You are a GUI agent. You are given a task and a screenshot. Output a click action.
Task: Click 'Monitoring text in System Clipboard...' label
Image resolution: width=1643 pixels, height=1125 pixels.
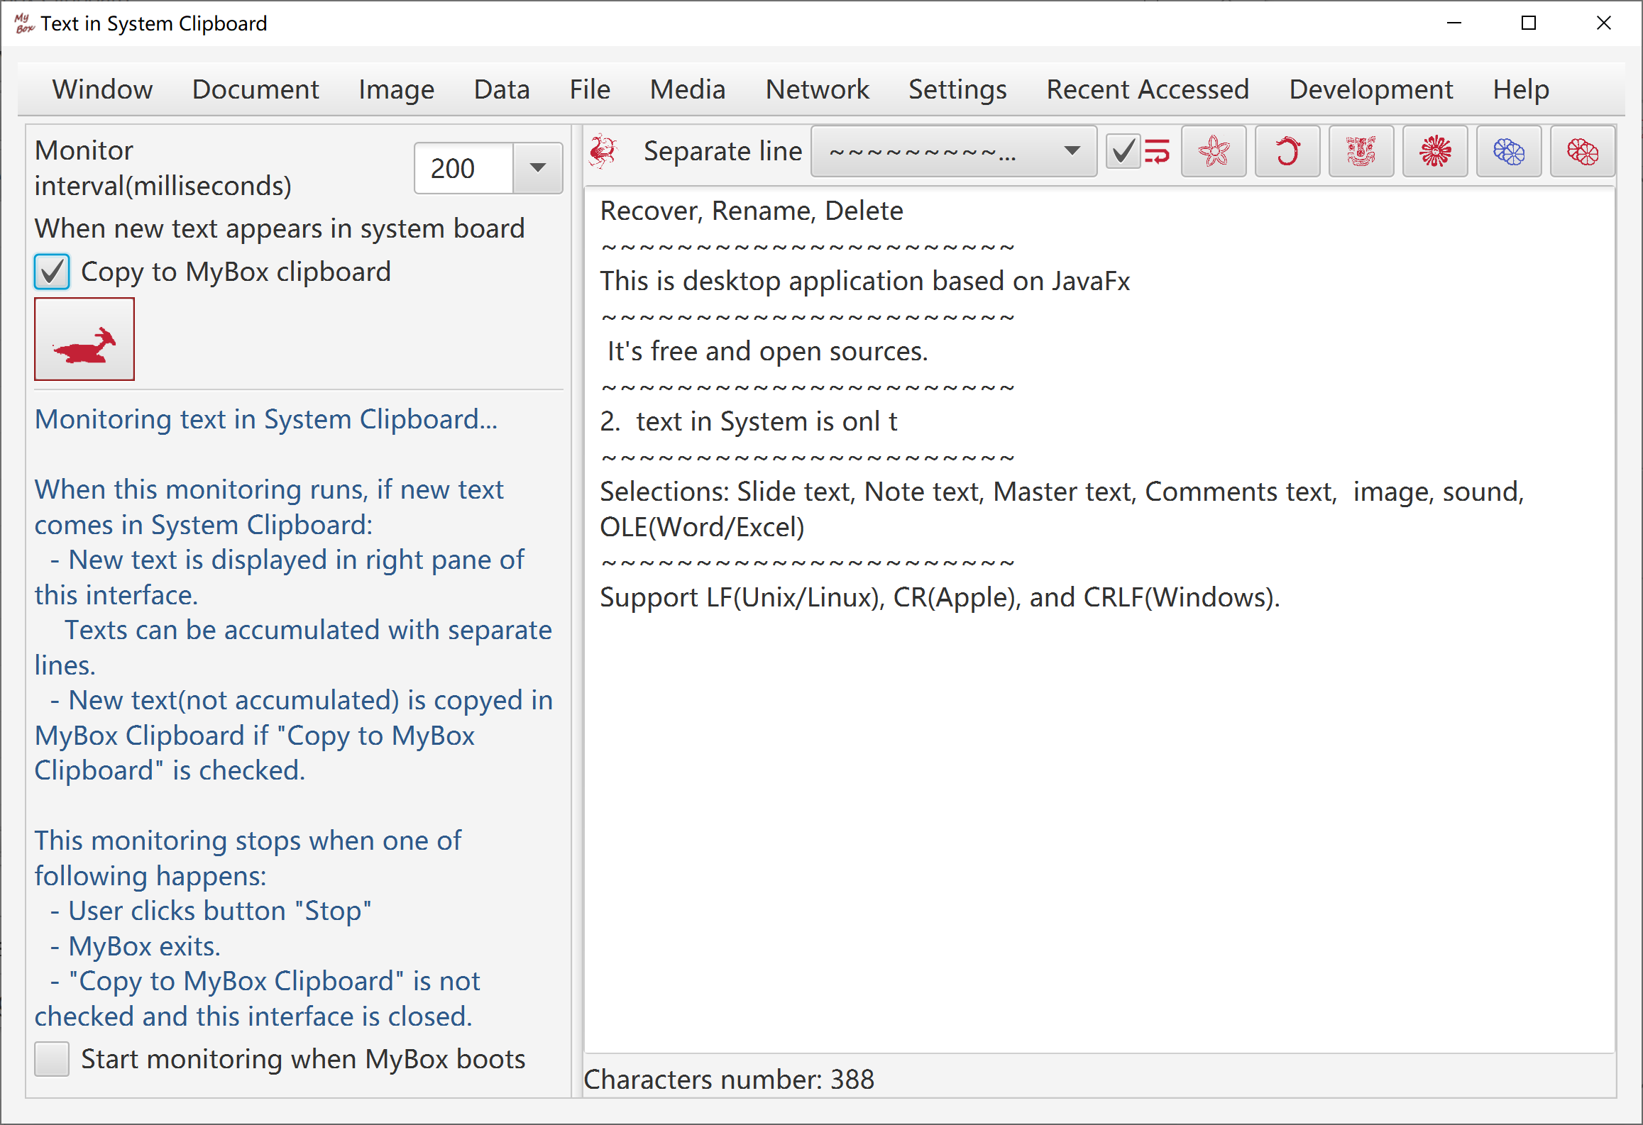(x=266, y=419)
